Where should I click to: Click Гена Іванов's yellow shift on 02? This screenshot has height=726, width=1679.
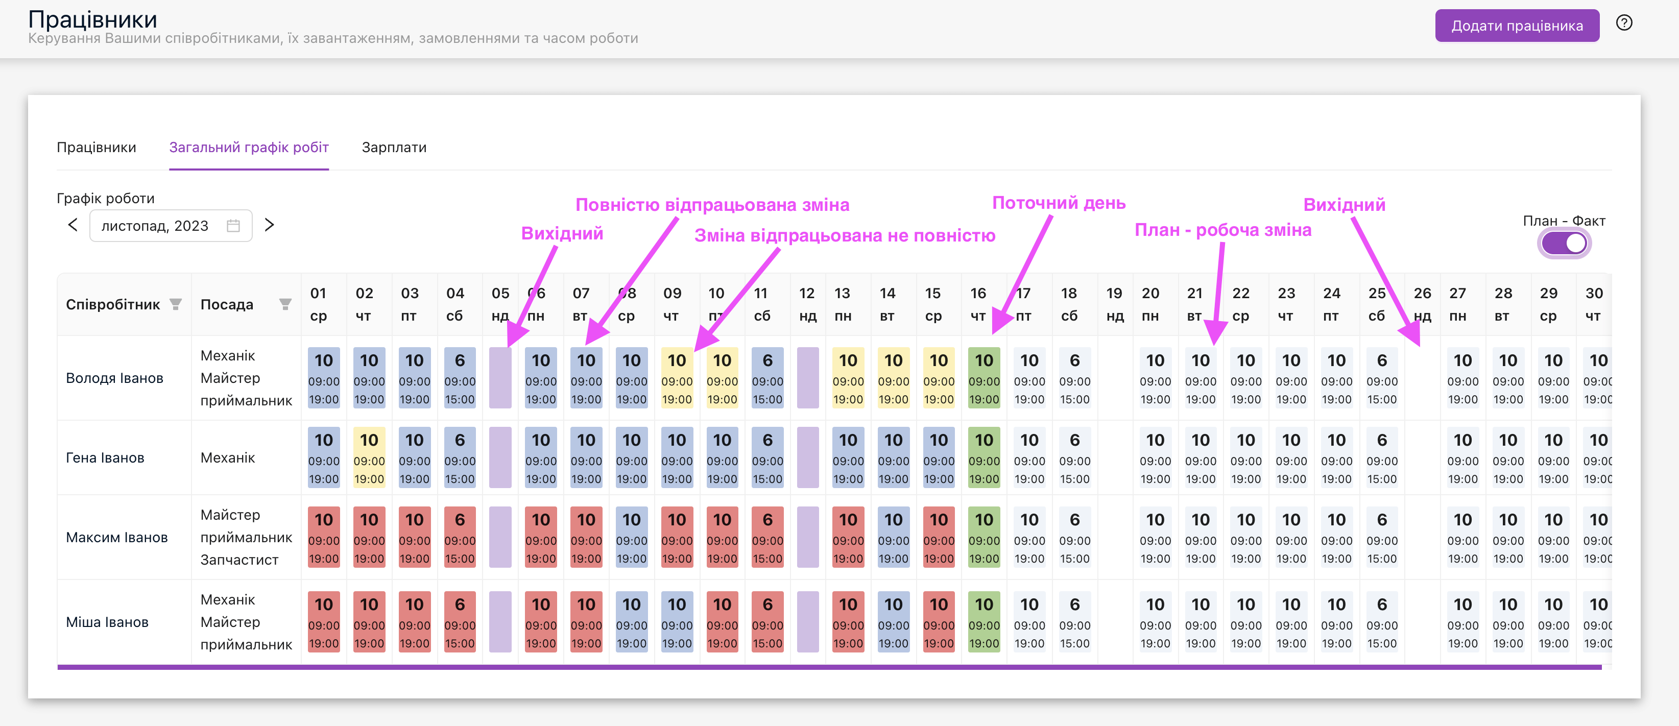369,457
